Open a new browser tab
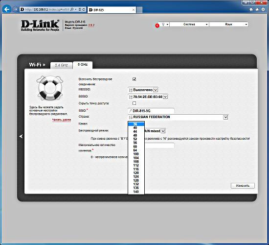The height and width of the screenshot is (245, 269). coord(139,10)
